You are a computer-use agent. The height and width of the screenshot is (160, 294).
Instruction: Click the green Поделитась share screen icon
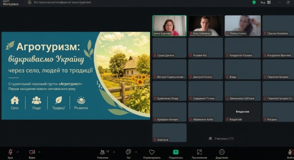pyautogui.click(x=176, y=152)
